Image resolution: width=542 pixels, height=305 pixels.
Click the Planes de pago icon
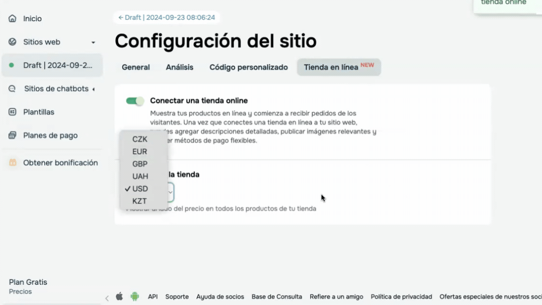tap(12, 135)
